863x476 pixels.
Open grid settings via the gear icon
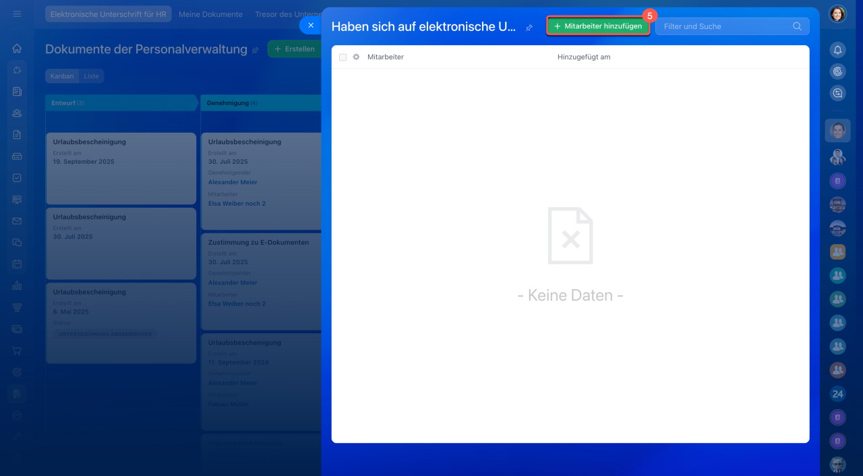[356, 57]
